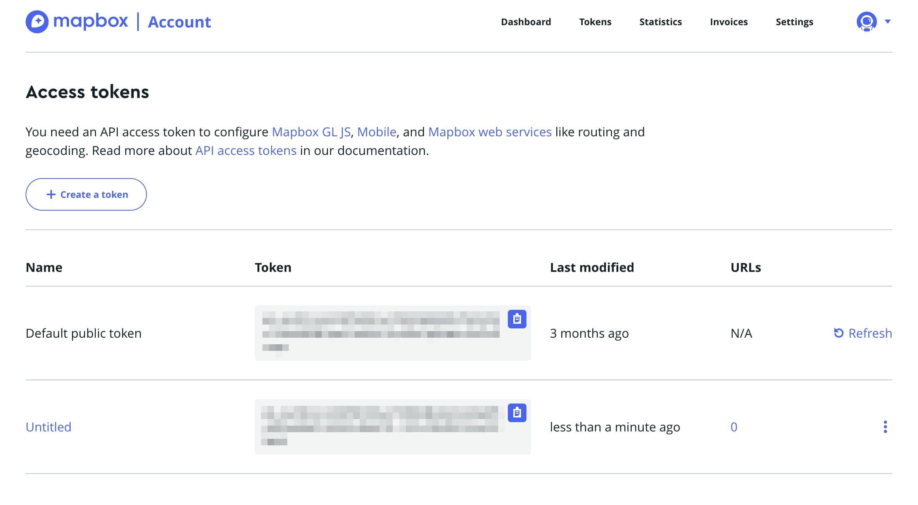Click the Untitled token URLs count 0

point(733,427)
